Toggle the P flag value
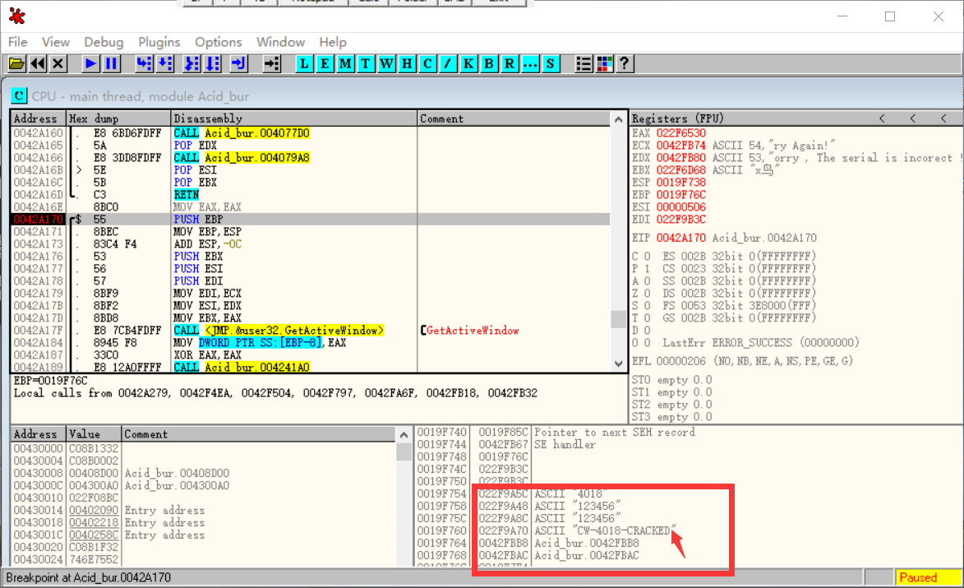This screenshot has height=588, width=964. 647,268
